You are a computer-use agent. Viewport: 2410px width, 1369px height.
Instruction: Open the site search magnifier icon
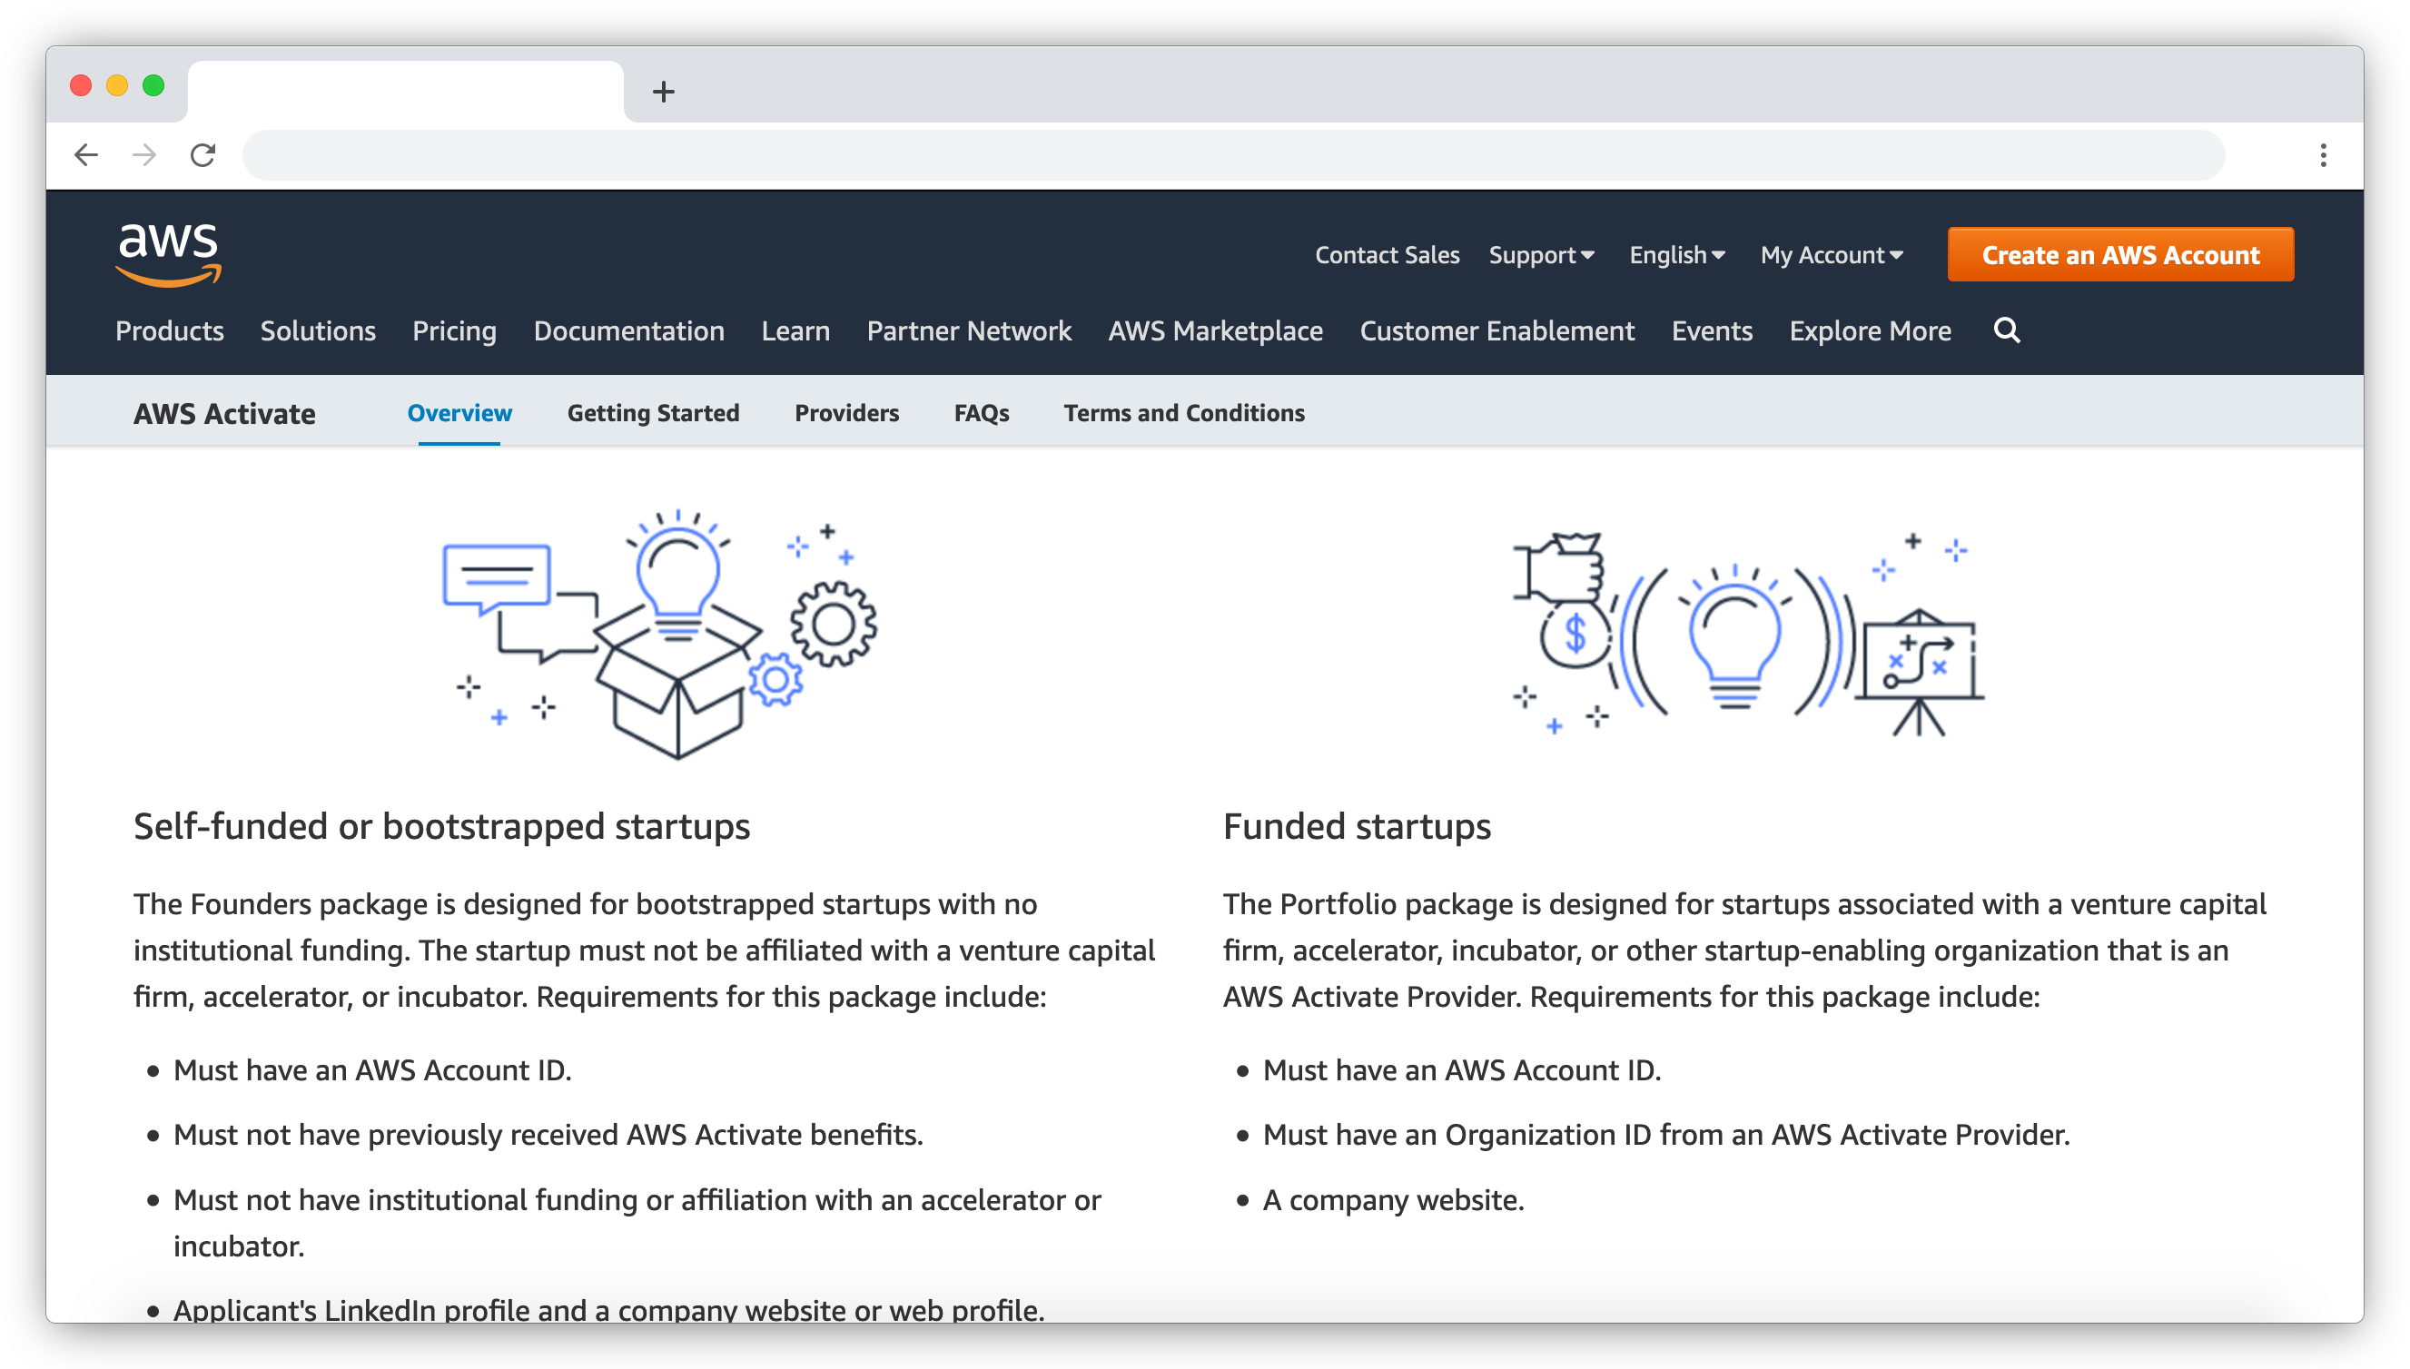pos(2006,330)
